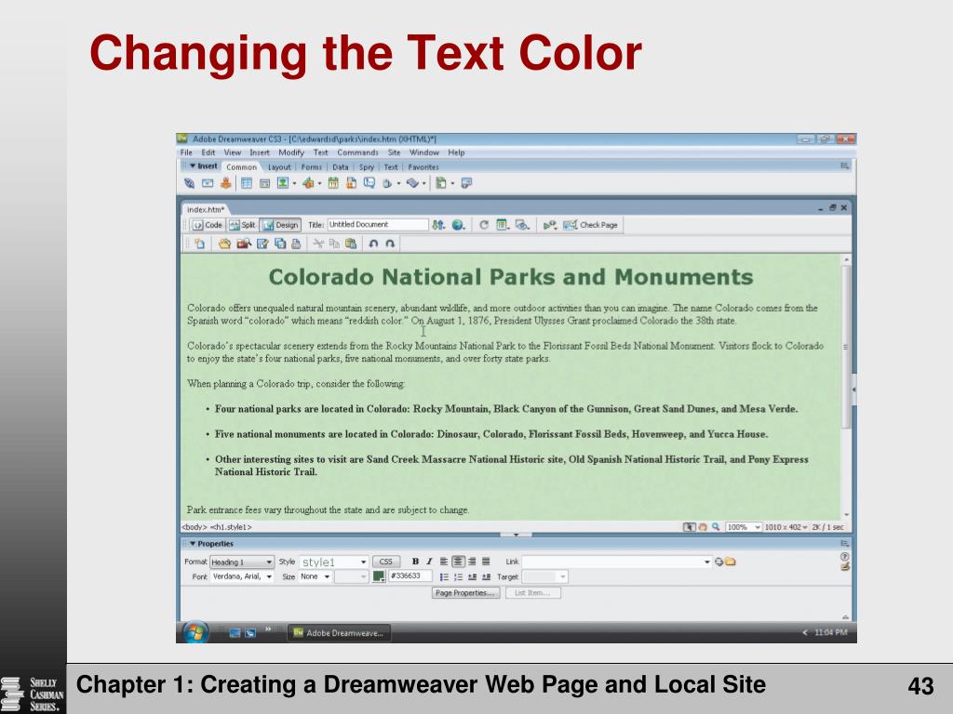Open the View Options icon

[x=503, y=225]
